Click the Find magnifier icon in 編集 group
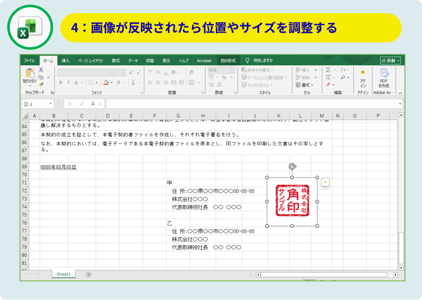The width and height of the screenshot is (422, 300). coord(343,77)
